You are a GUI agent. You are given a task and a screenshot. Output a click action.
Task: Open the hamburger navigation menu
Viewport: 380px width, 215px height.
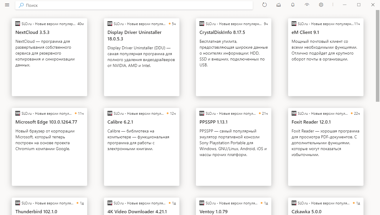coord(7,5)
